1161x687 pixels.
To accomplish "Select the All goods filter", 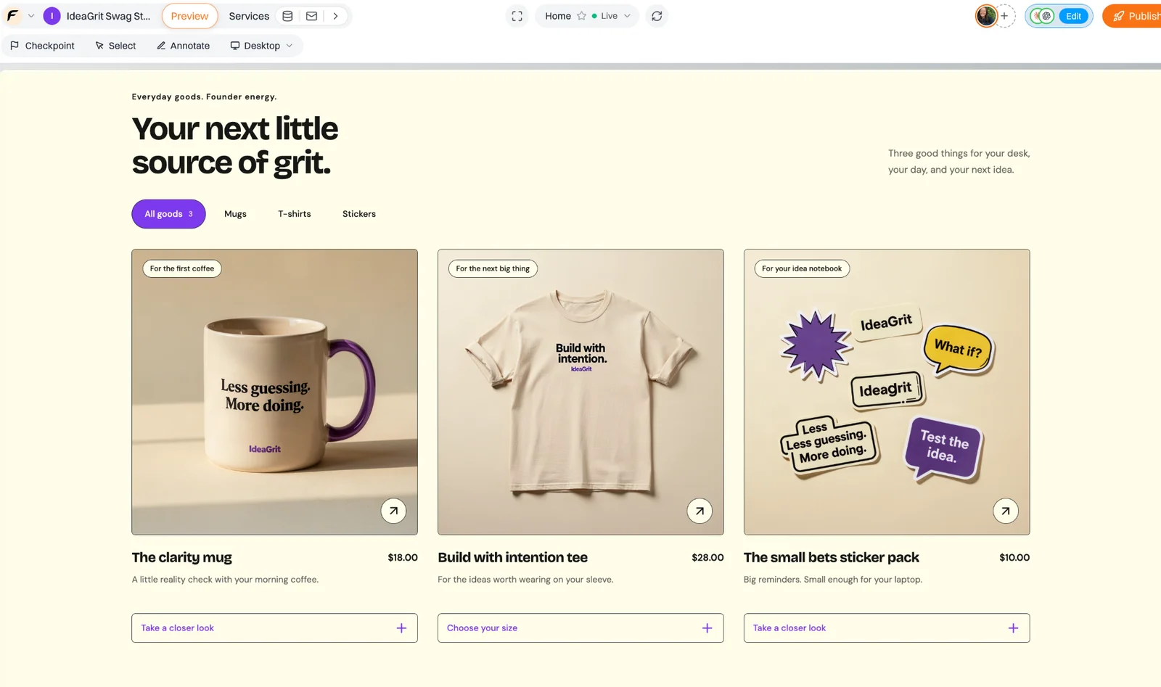I will point(168,214).
